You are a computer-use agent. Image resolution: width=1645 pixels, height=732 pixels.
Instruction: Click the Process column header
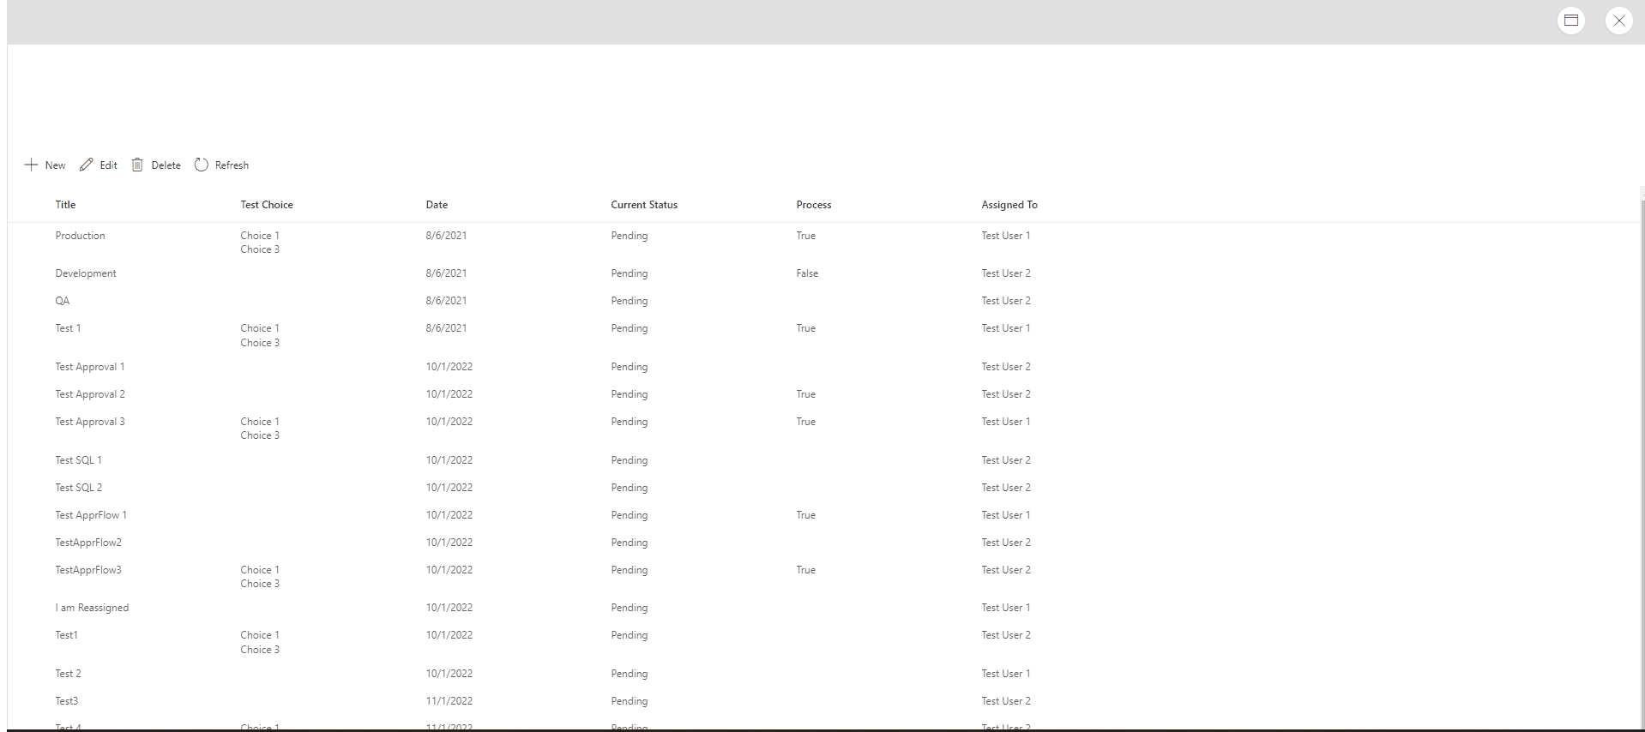click(814, 205)
